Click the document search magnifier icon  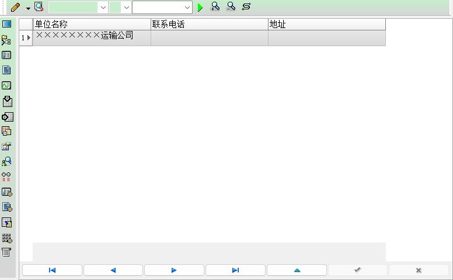click(39, 6)
